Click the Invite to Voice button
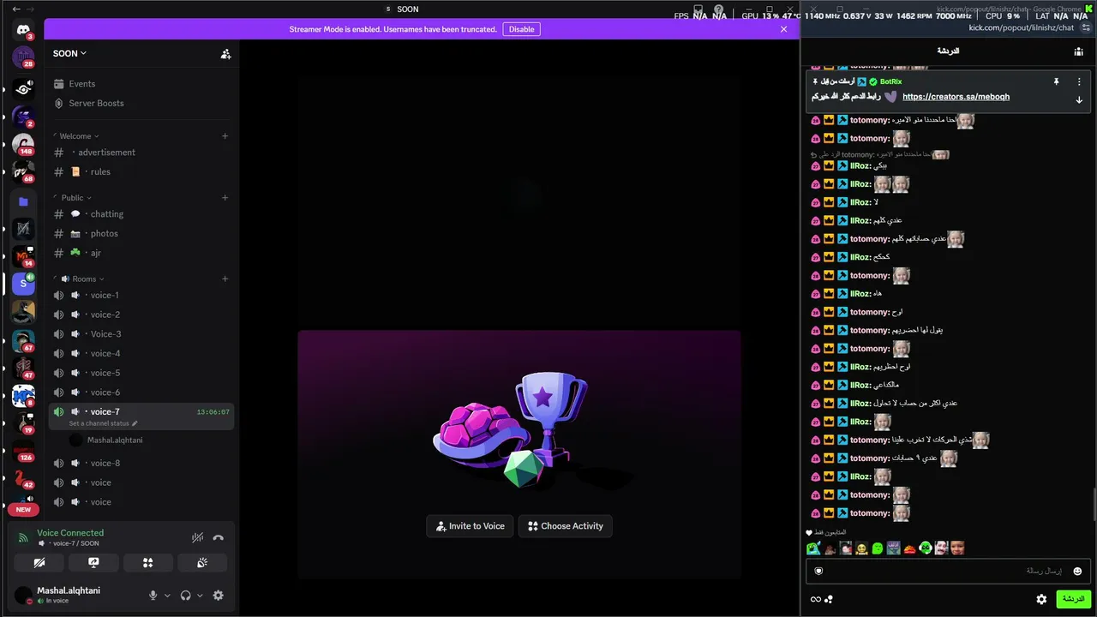This screenshot has height=617, width=1097. (x=470, y=526)
